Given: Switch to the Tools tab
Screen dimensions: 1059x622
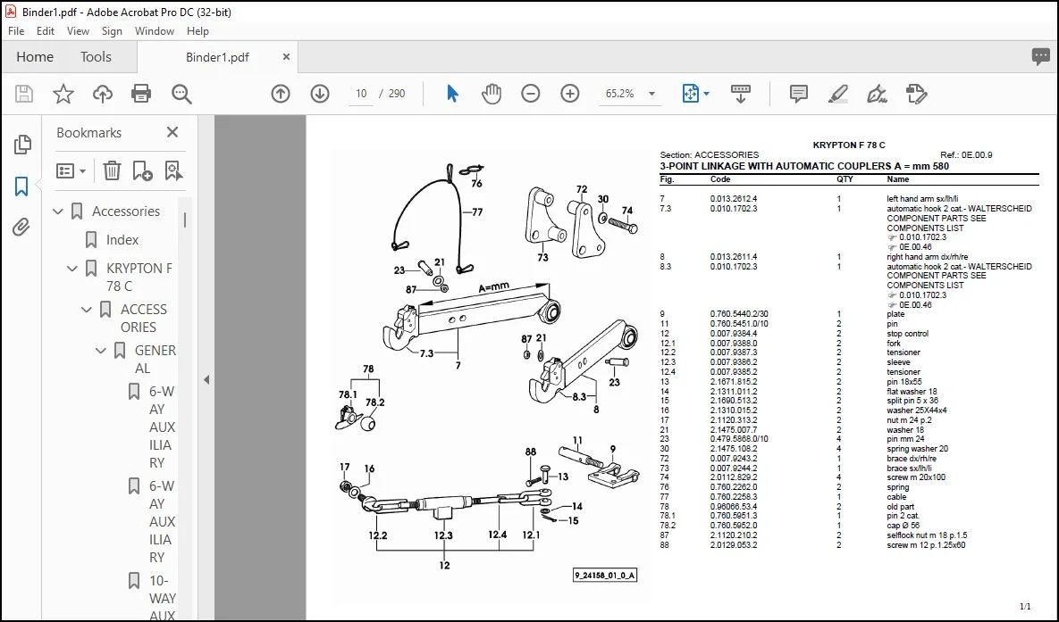Looking at the screenshot, I should tap(96, 57).
